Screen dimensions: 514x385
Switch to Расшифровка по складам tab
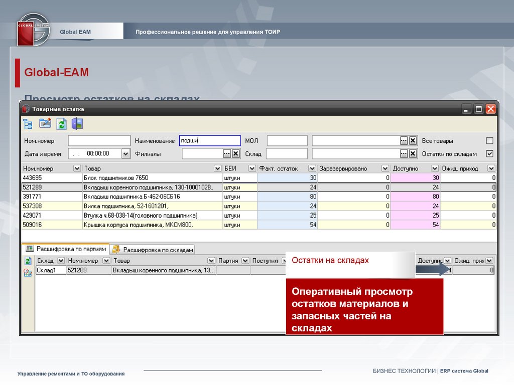[153, 249]
